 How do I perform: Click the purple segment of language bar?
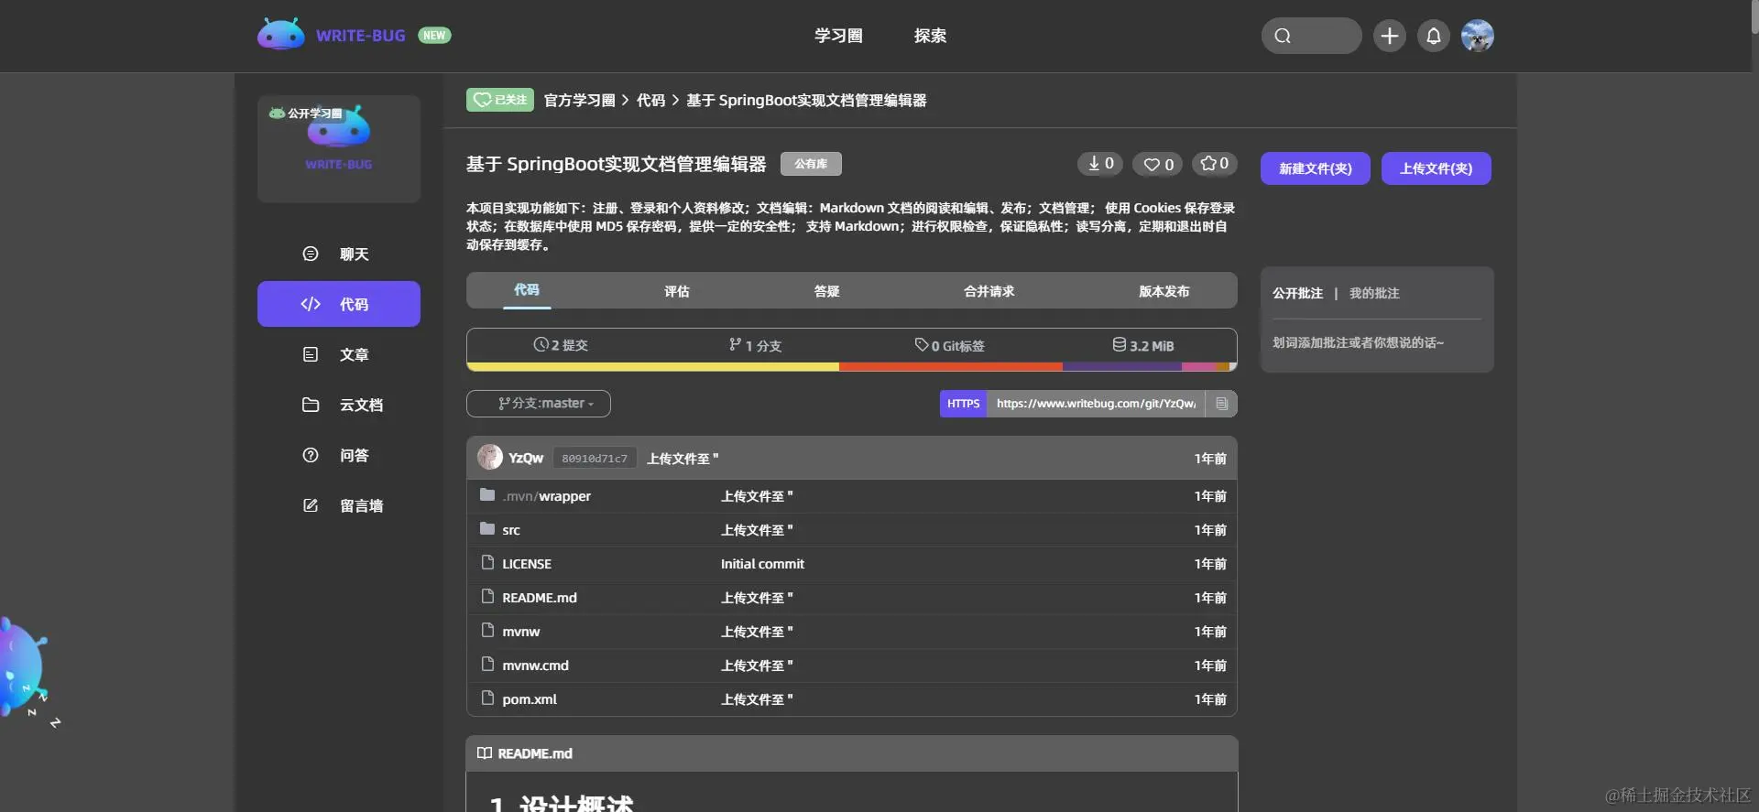pyautogui.click(x=1122, y=367)
